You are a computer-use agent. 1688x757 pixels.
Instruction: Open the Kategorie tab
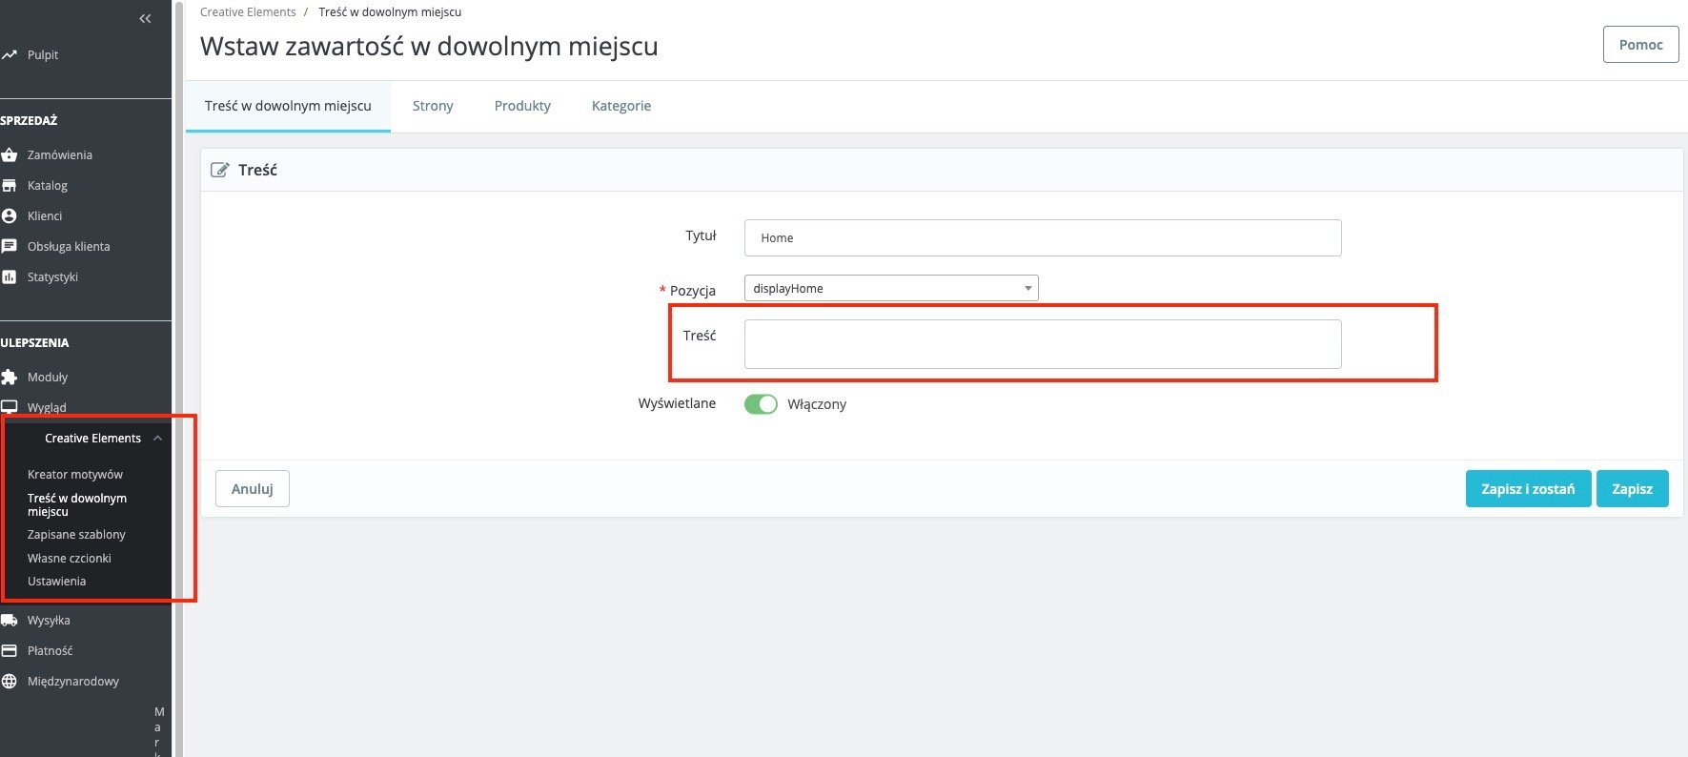click(x=621, y=106)
